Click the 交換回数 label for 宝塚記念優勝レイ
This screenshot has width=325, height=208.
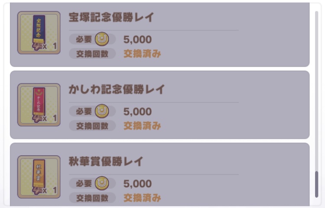(x=92, y=54)
